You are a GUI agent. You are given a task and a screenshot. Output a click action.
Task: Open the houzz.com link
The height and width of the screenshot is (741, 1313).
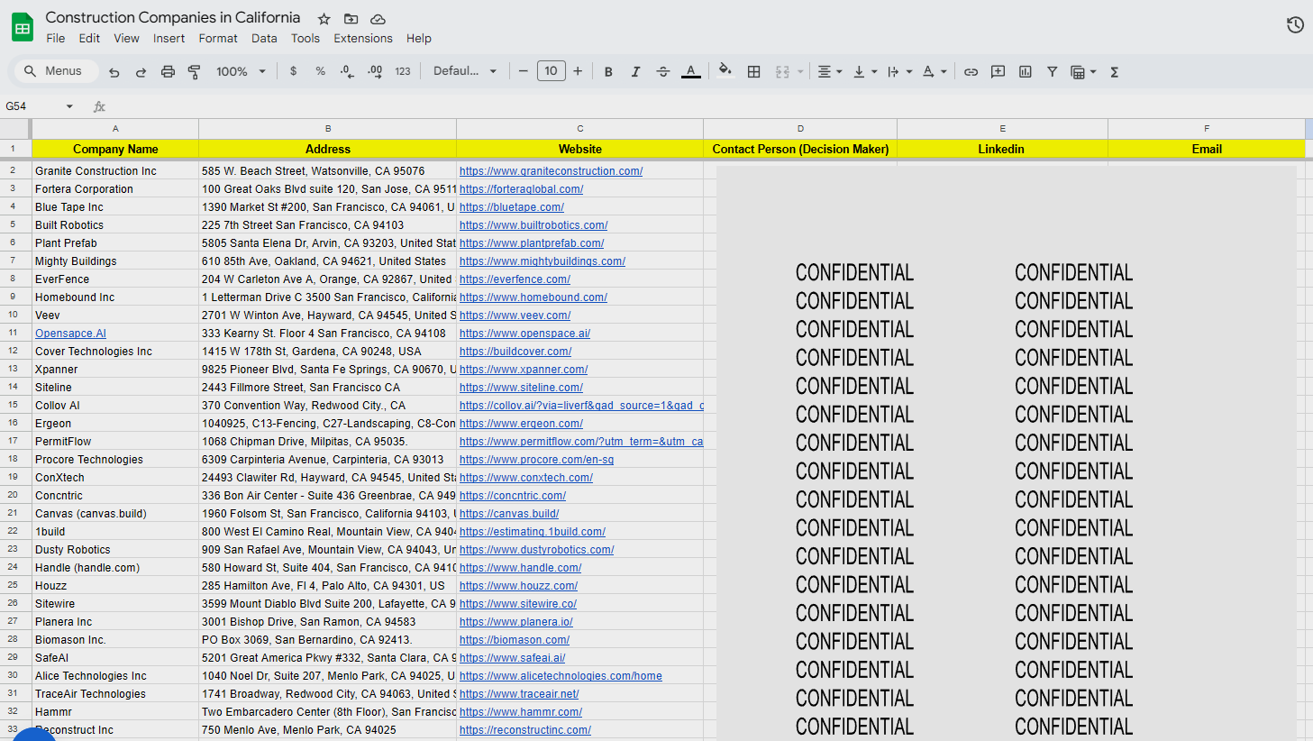point(518,586)
